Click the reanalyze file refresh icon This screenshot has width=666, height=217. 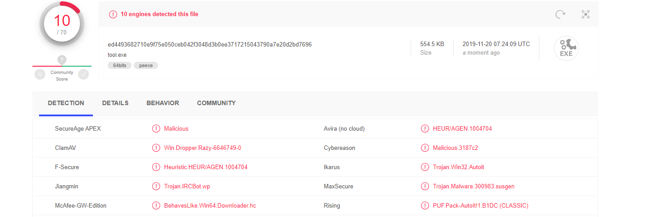click(x=560, y=14)
